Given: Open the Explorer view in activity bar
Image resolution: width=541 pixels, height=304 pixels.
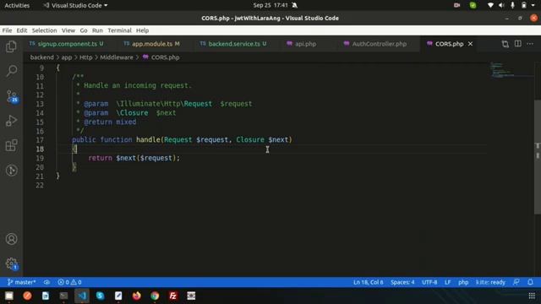Looking at the screenshot, I should (11, 46).
